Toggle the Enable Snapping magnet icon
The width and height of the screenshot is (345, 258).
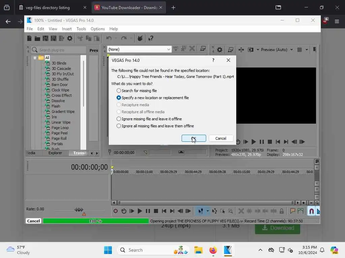pos(312,211)
